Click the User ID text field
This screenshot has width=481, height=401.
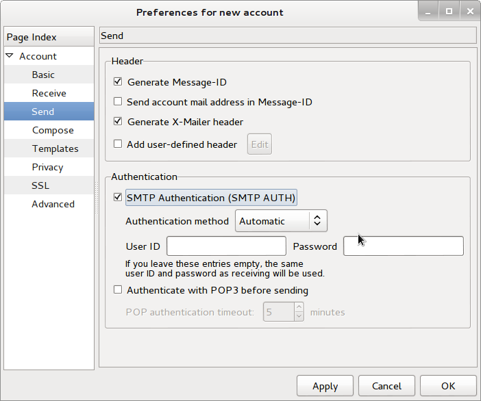click(226, 246)
